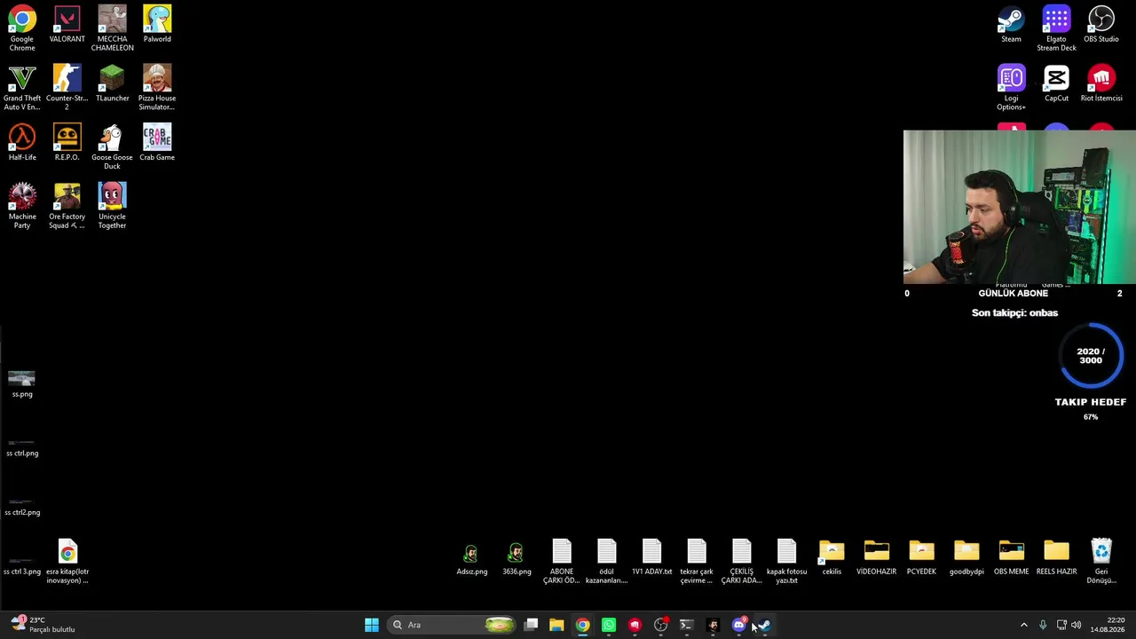This screenshot has width=1136, height=639.
Task: Select the Google Chrome desktop shortcut
Action: pyautogui.click(x=22, y=28)
